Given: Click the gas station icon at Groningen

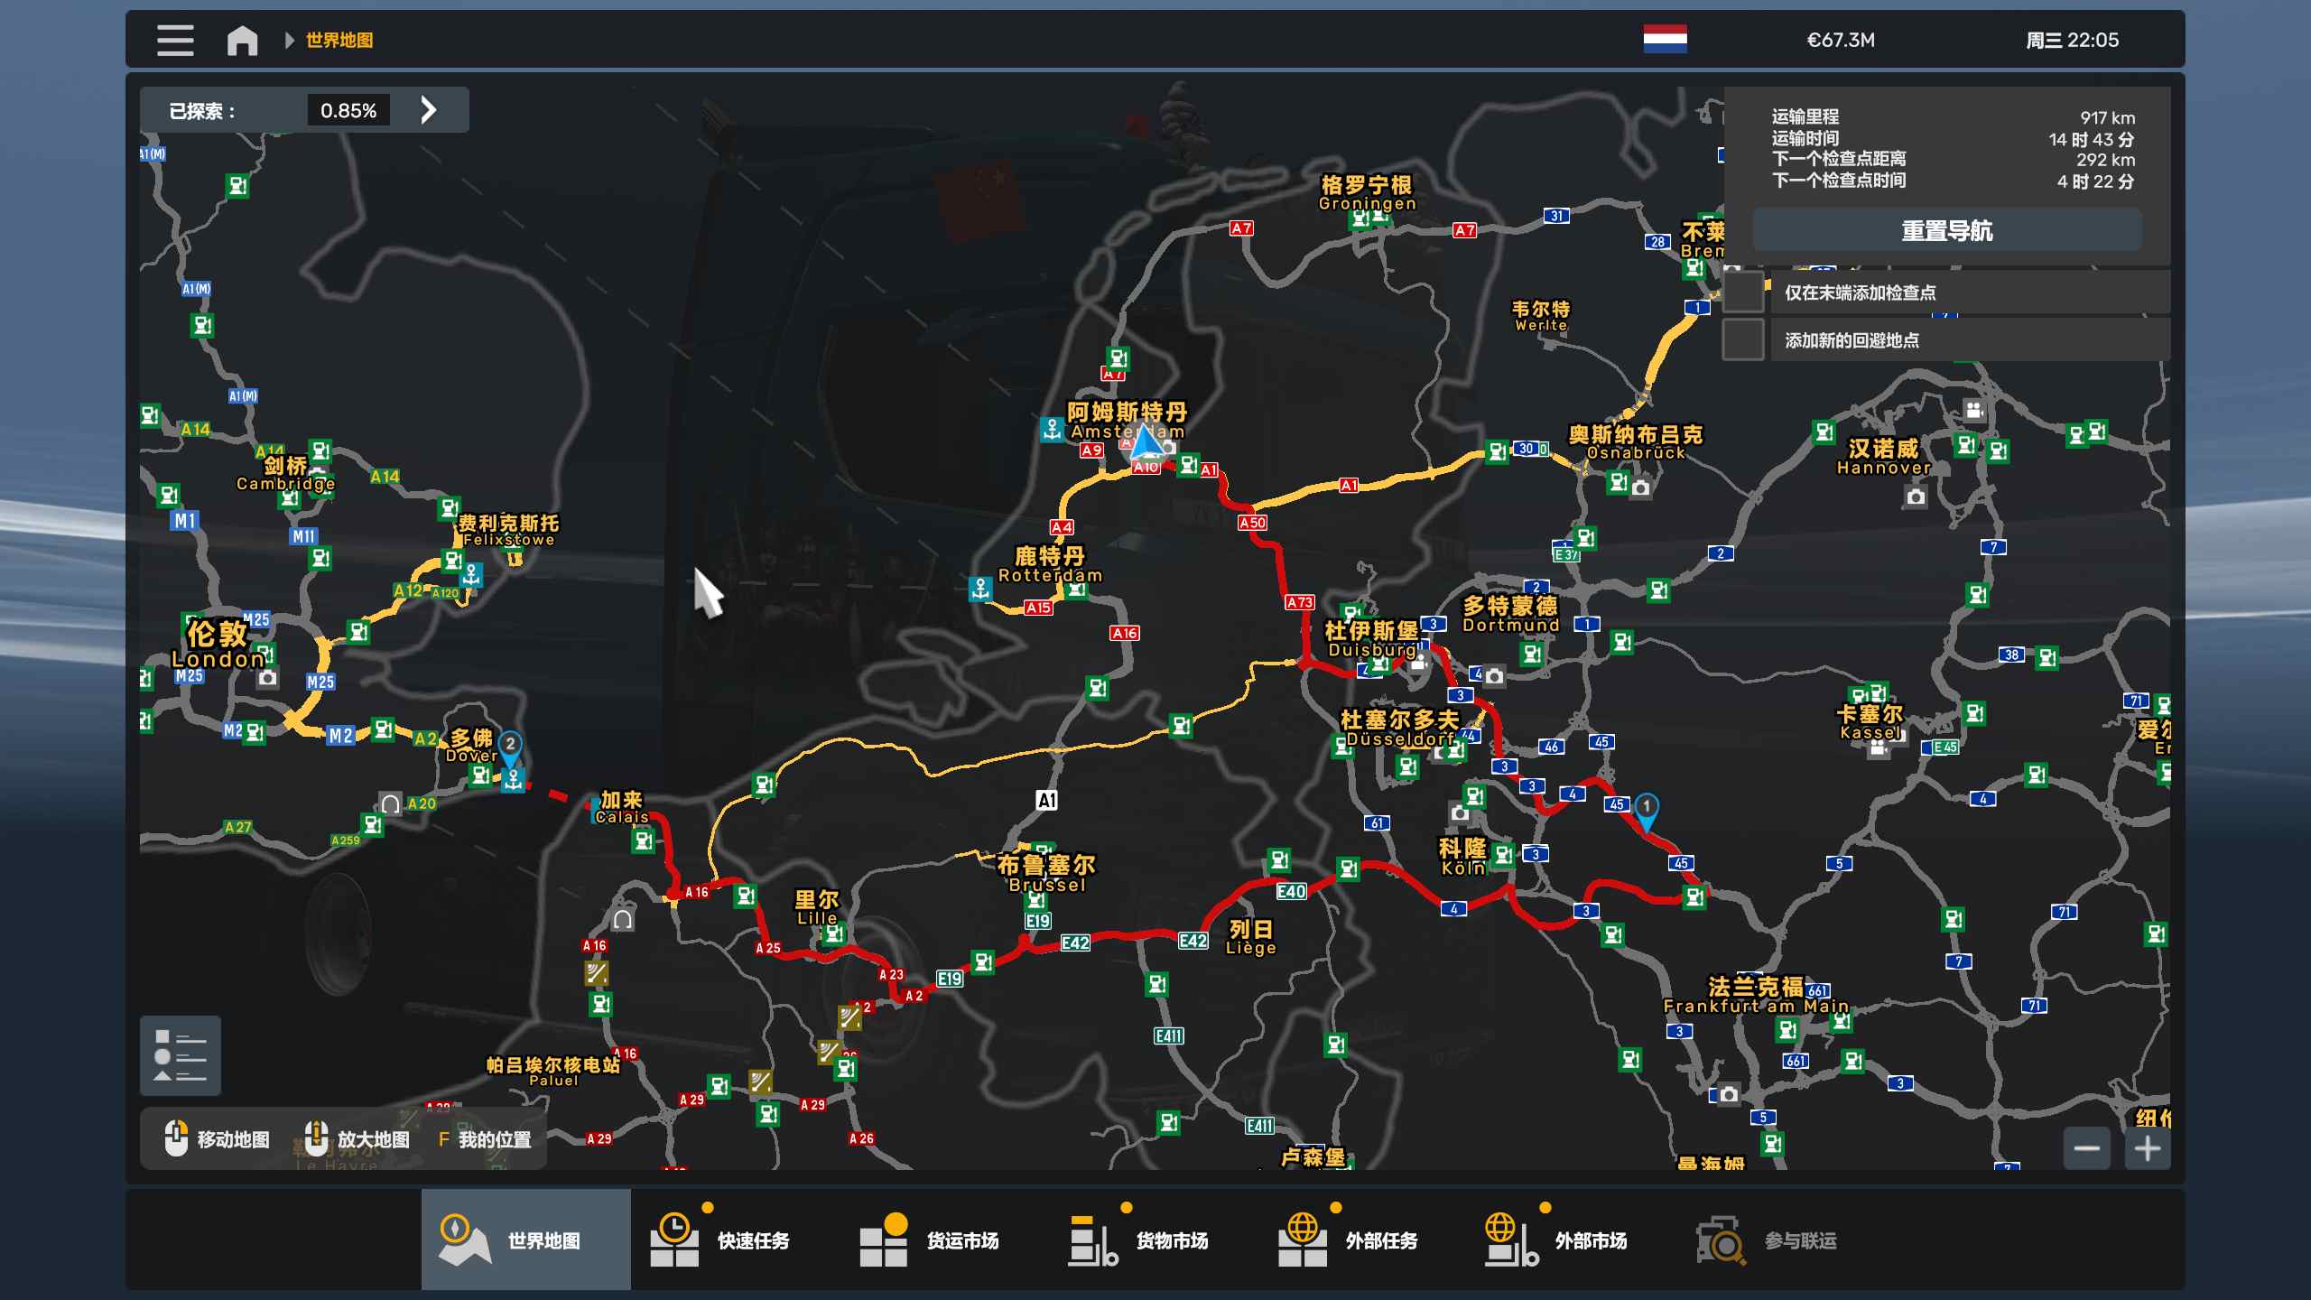Looking at the screenshot, I should point(1360,219).
